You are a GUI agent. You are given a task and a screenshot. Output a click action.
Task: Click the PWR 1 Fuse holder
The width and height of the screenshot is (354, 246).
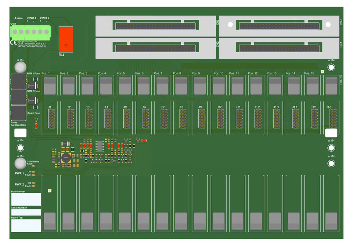coord(19,81)
